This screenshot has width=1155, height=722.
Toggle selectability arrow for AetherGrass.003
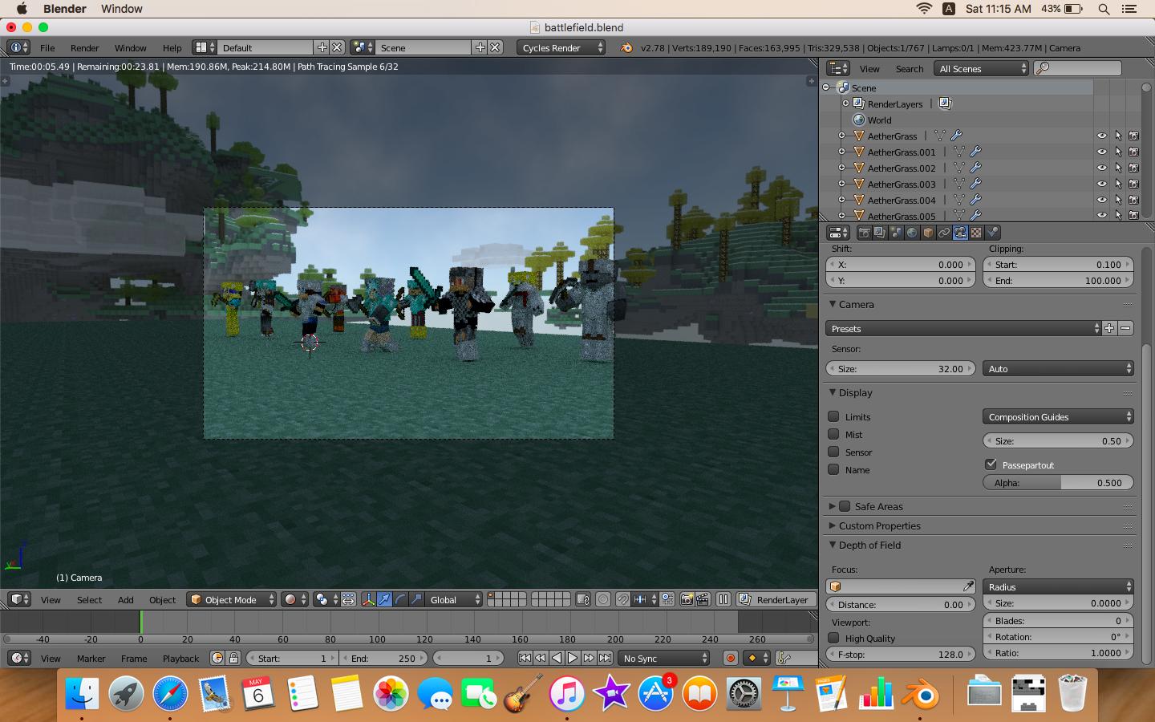[1118, 184]
